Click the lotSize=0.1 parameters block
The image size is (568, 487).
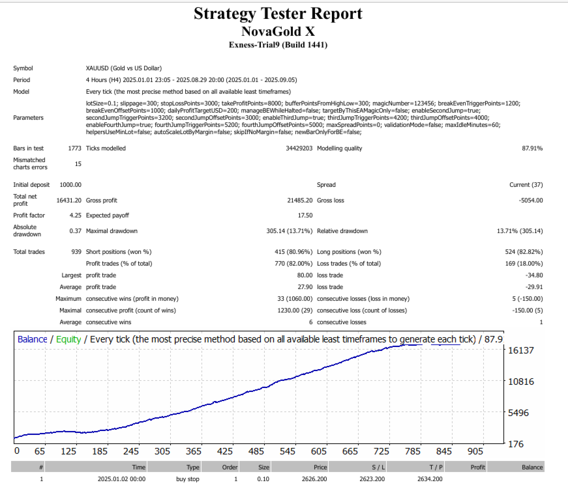(x=303, y=118)
